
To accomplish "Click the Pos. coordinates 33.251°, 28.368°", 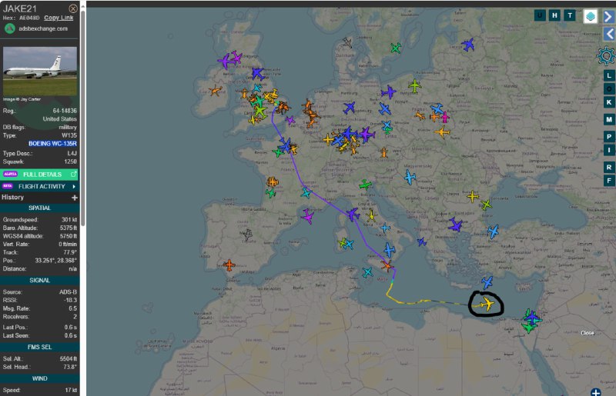I will (x=55, y=261).
